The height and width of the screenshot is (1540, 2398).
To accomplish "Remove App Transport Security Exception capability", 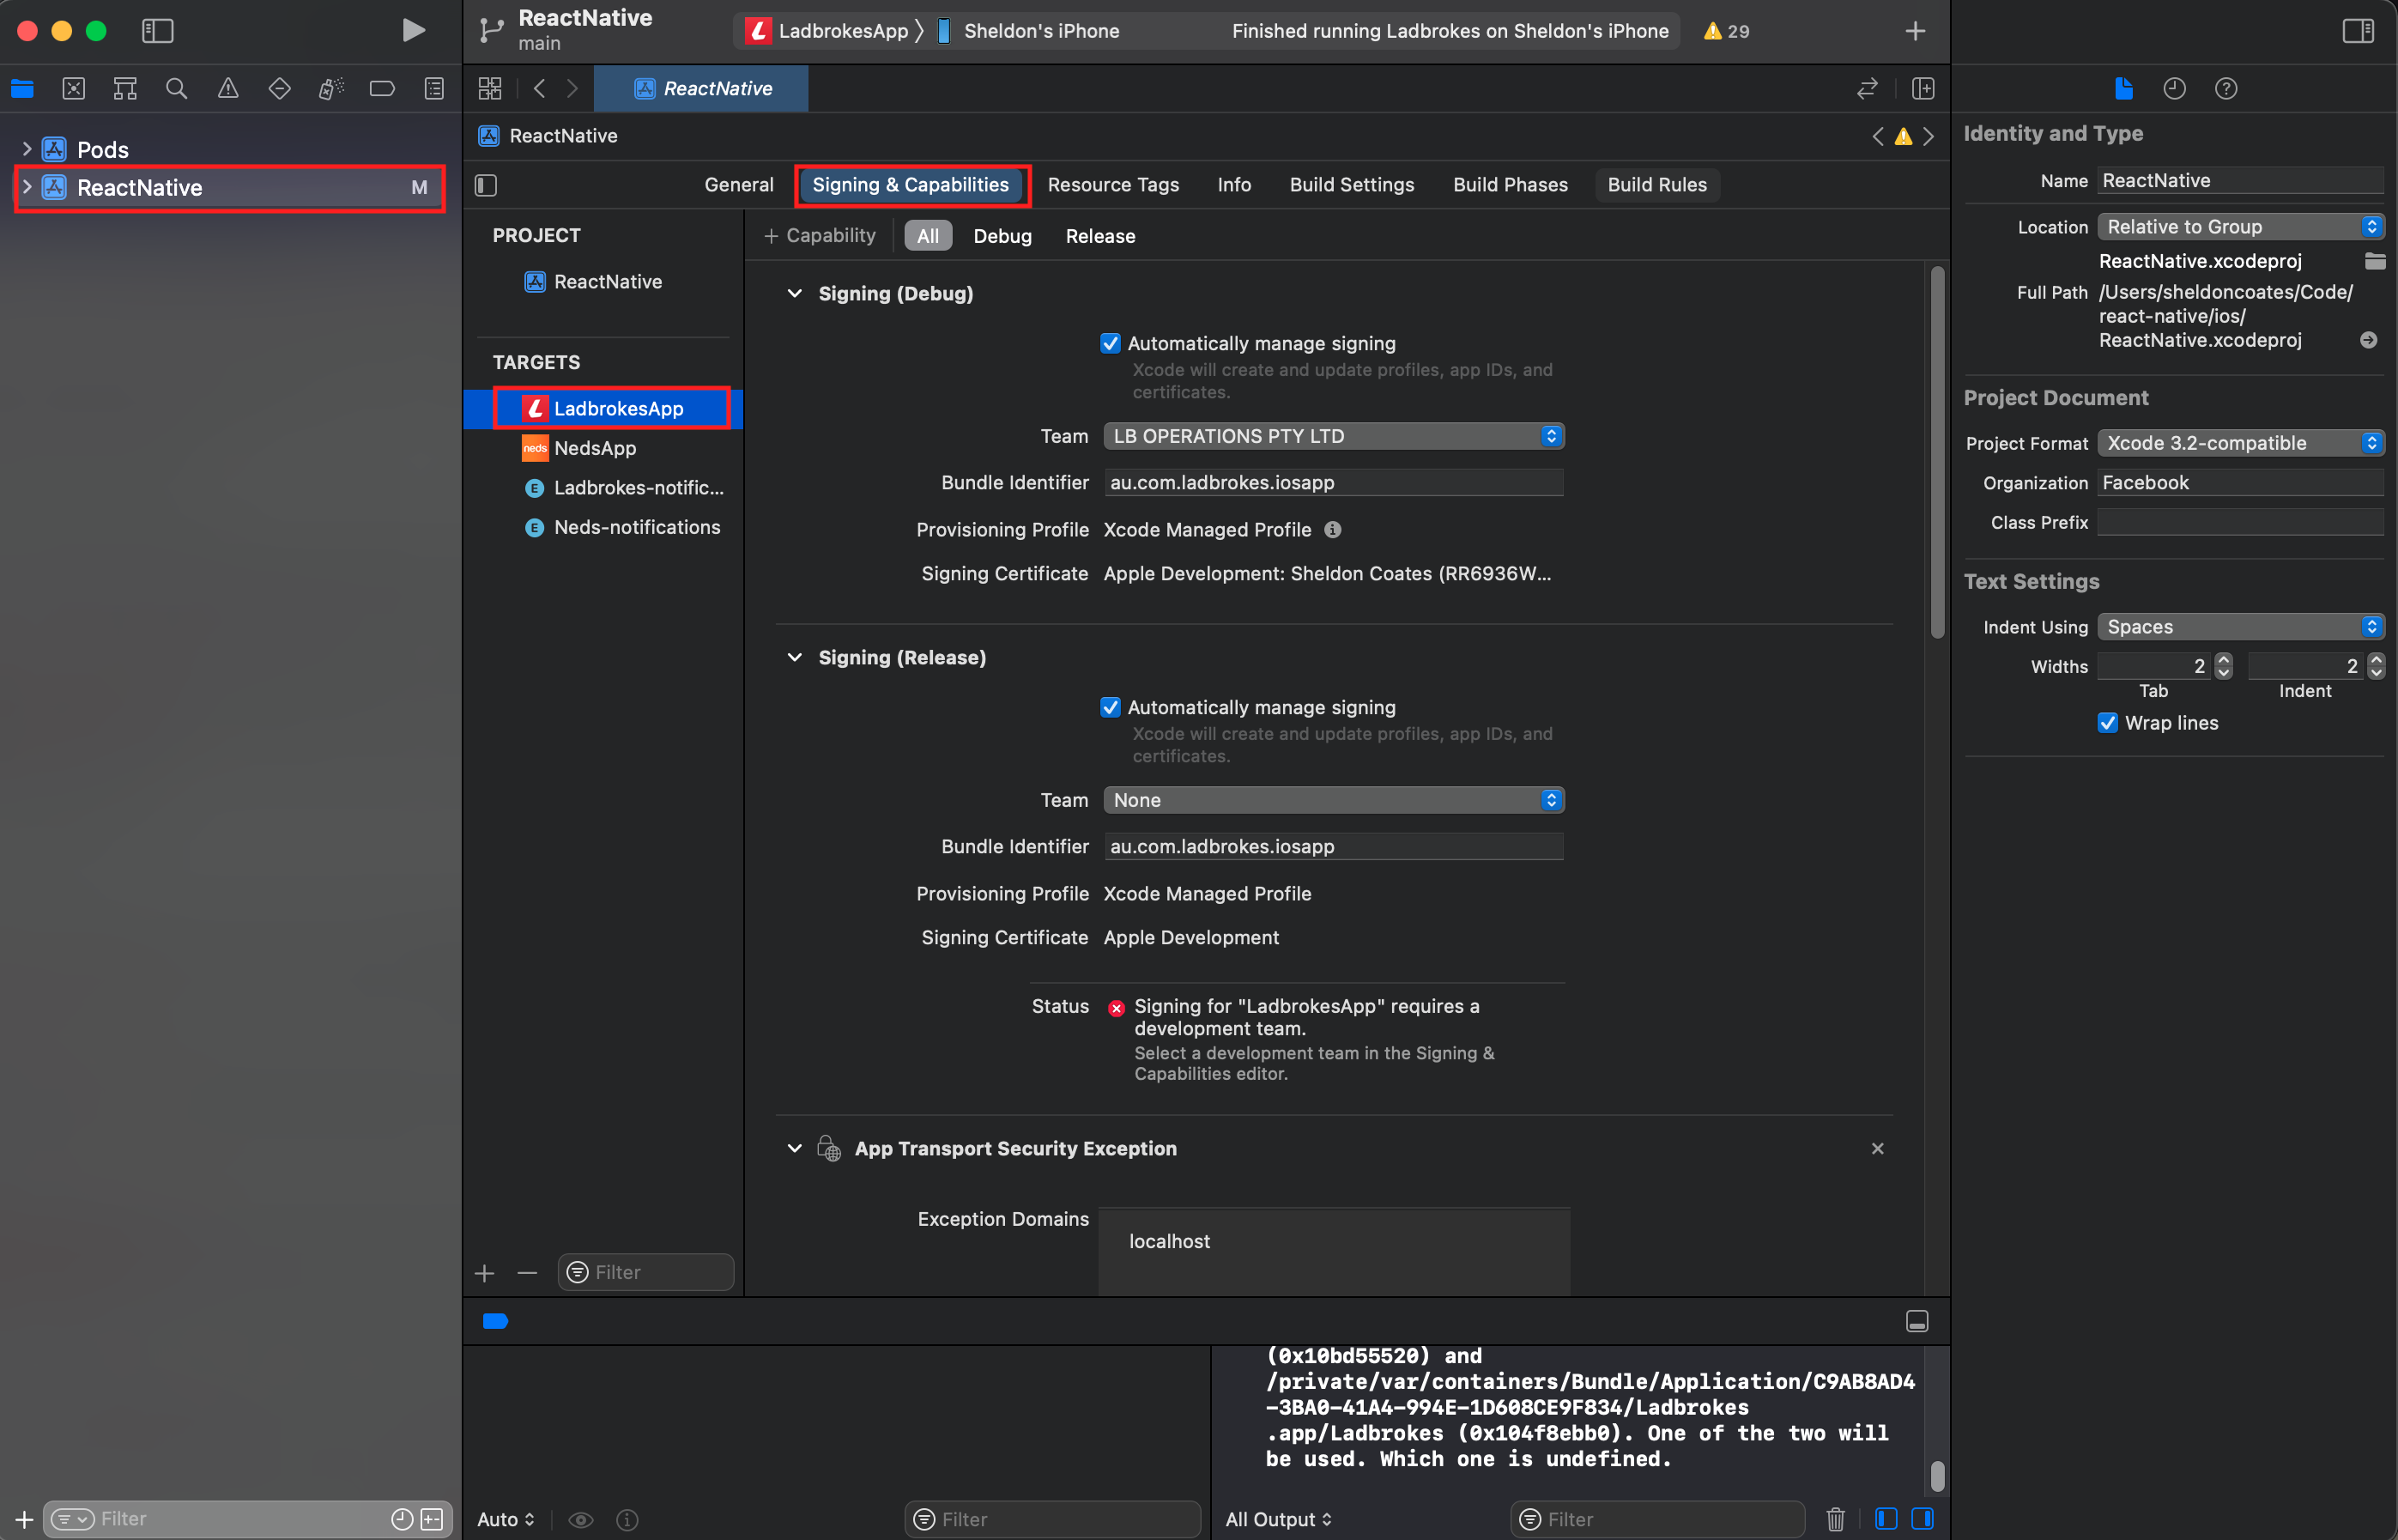I will click(x=1877, y=1148).
